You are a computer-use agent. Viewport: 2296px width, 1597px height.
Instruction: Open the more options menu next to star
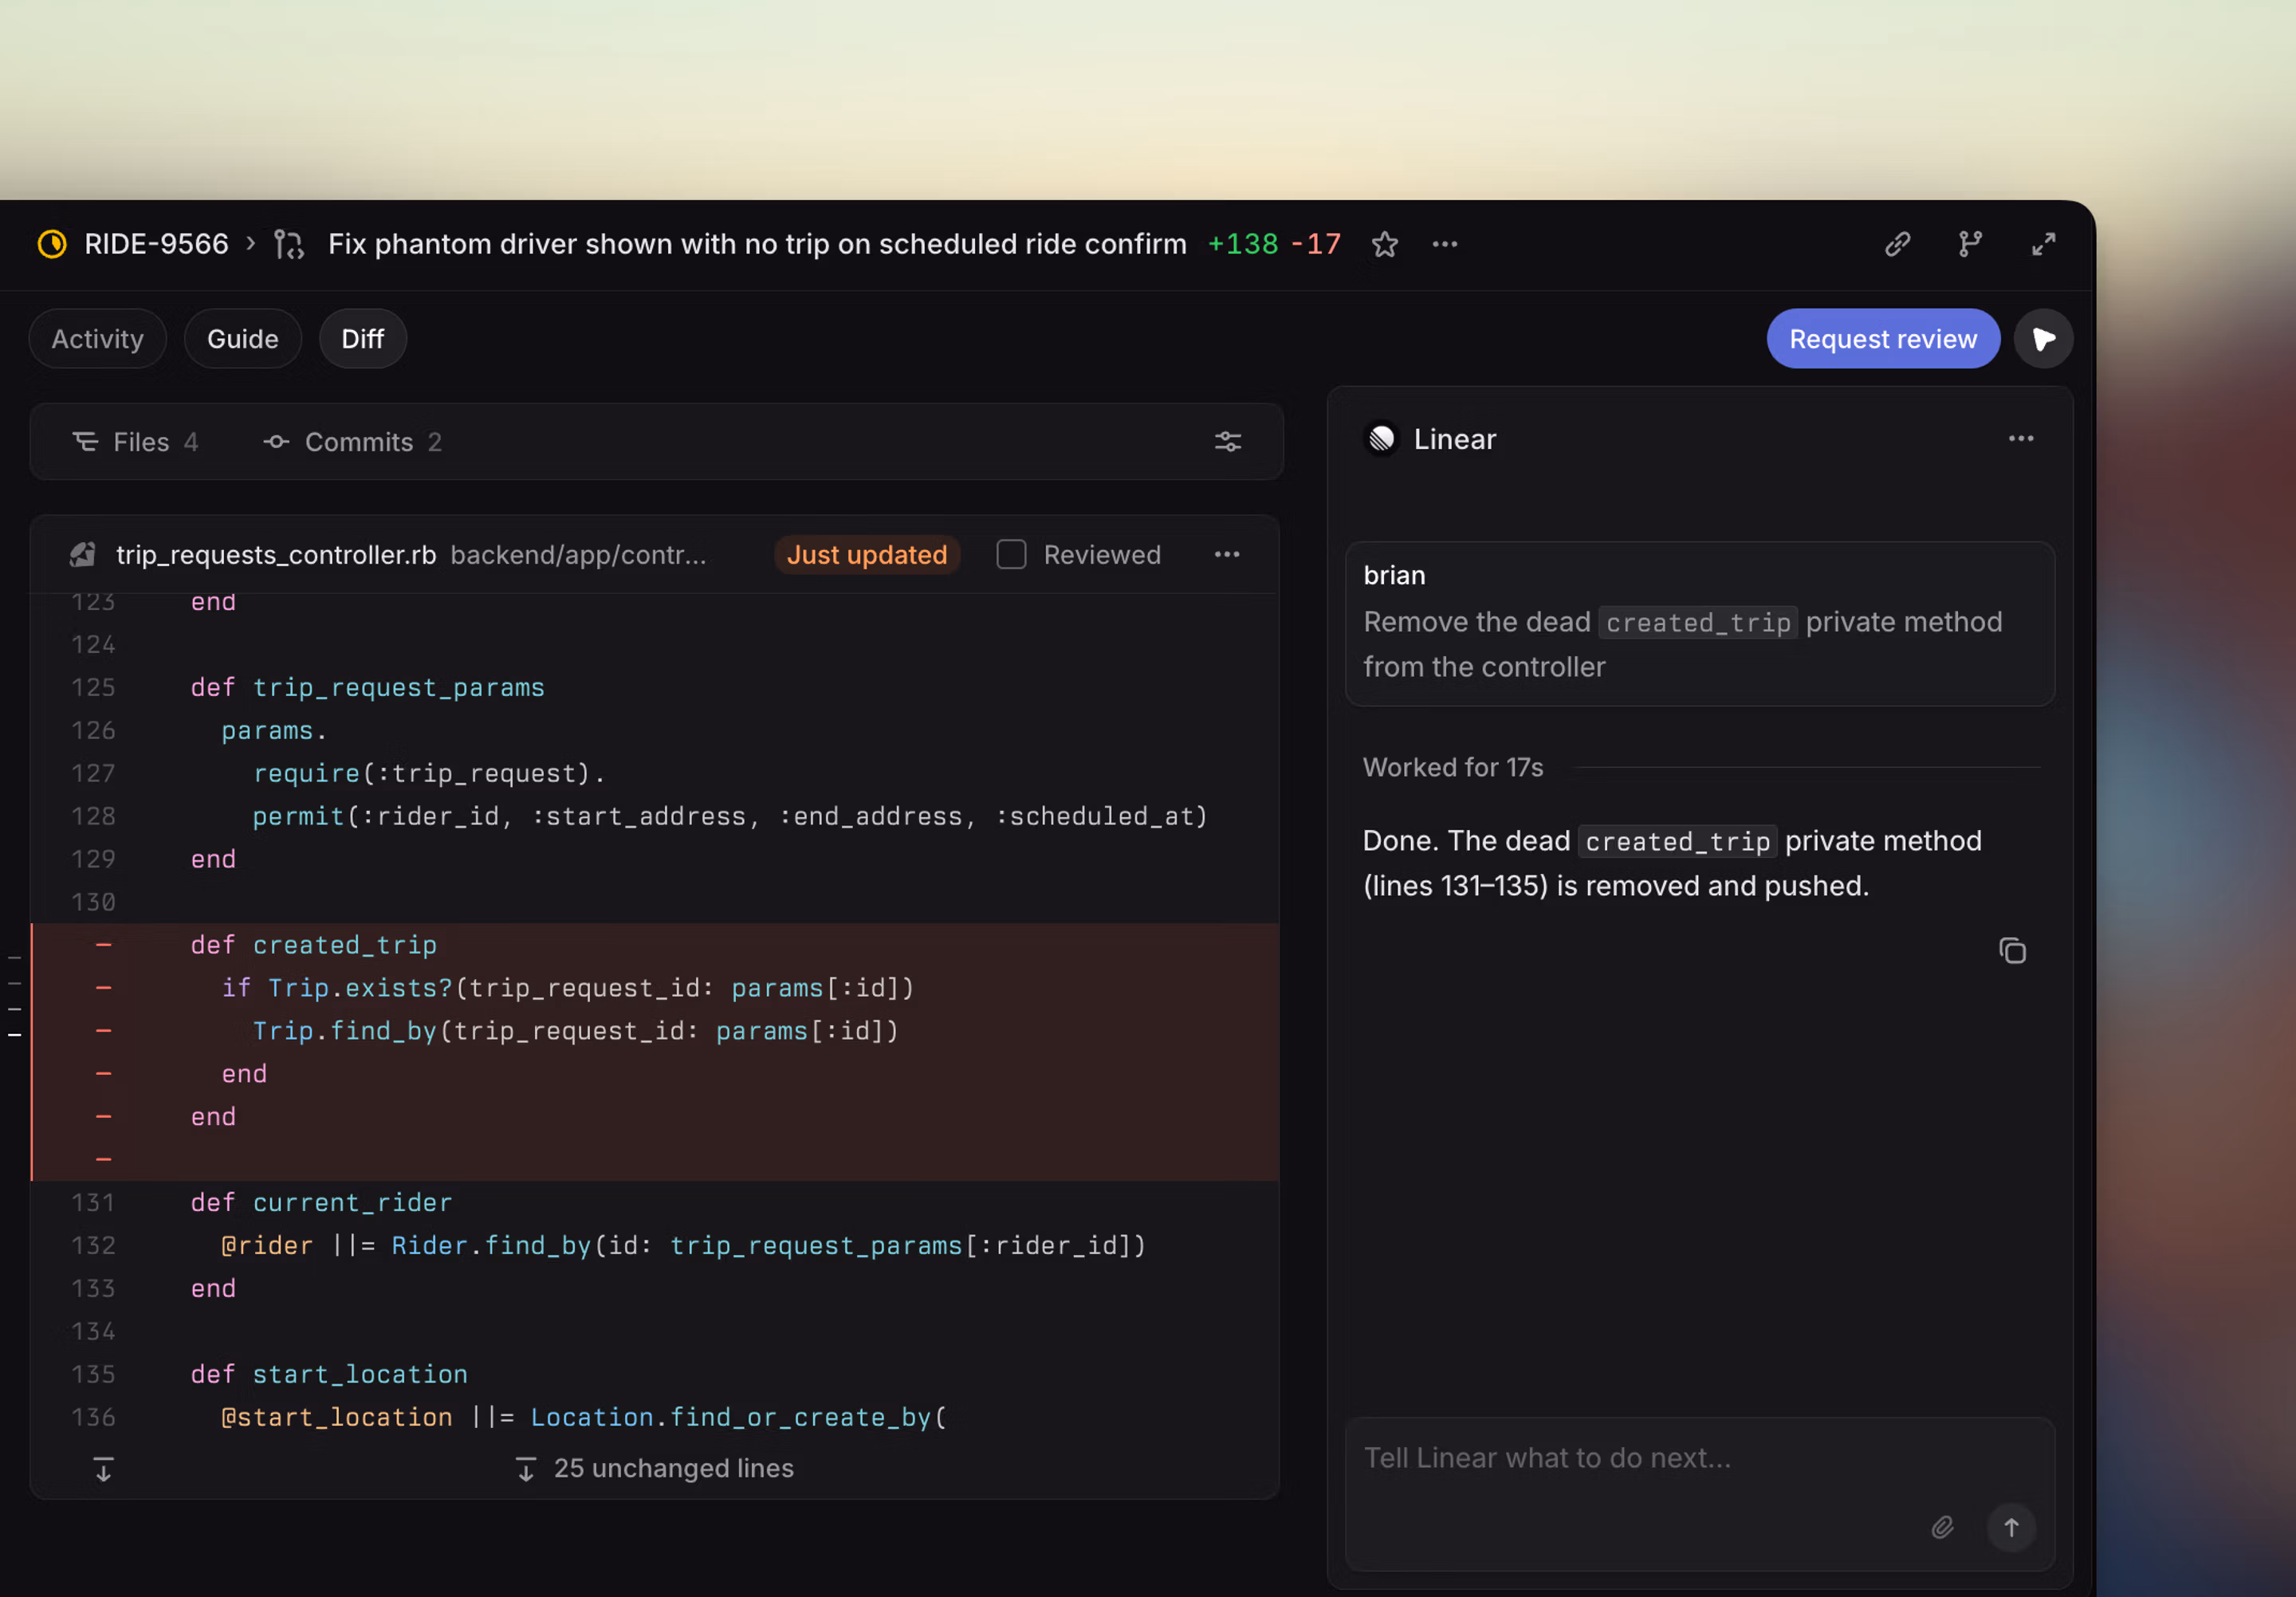click(1444, 244)
